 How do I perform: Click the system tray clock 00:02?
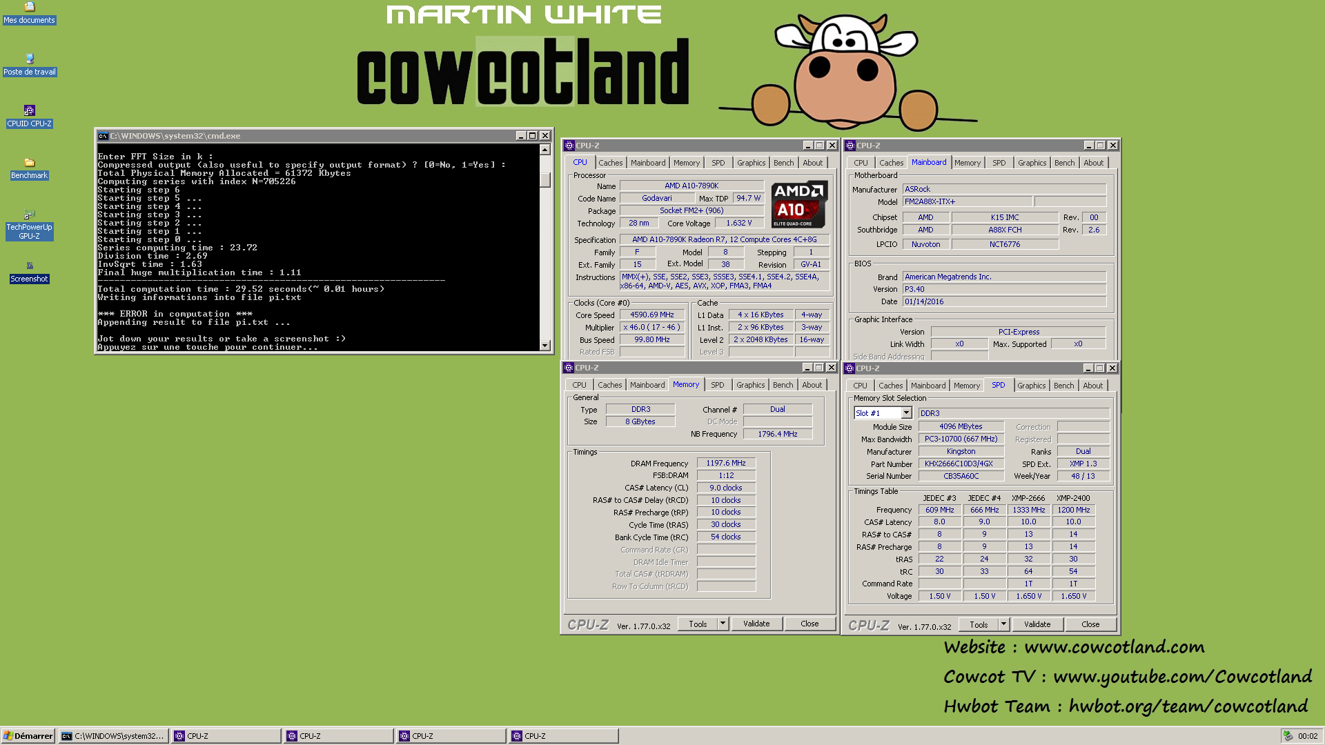1308,736
